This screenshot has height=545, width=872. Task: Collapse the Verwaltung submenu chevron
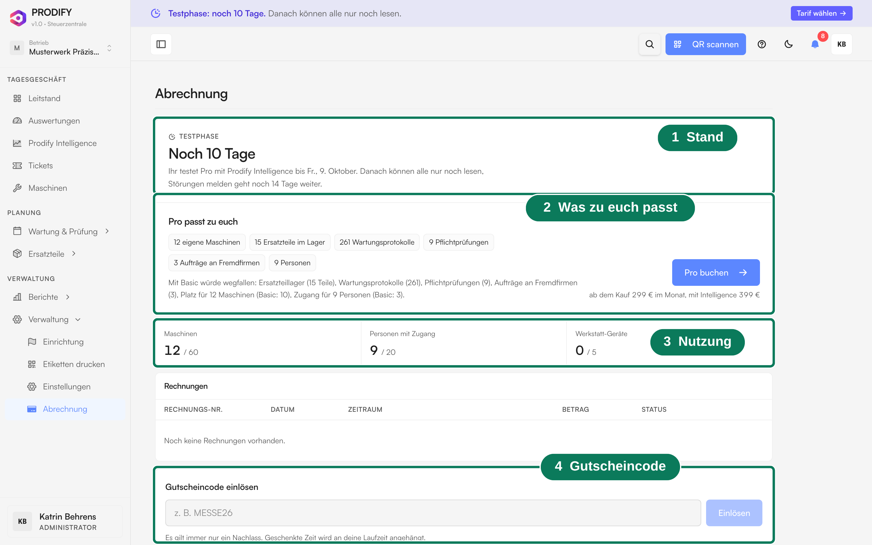point(78,319)
